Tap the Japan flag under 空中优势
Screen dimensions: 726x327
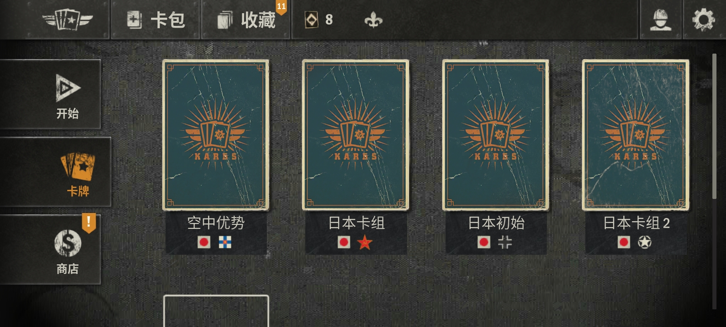(204, 242)
